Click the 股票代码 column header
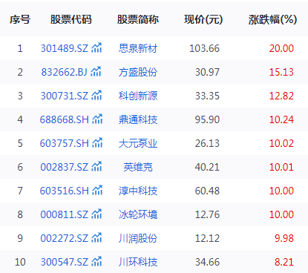This screenshot has height=273, width=308. pyautogui.click(x=71, y=19)
